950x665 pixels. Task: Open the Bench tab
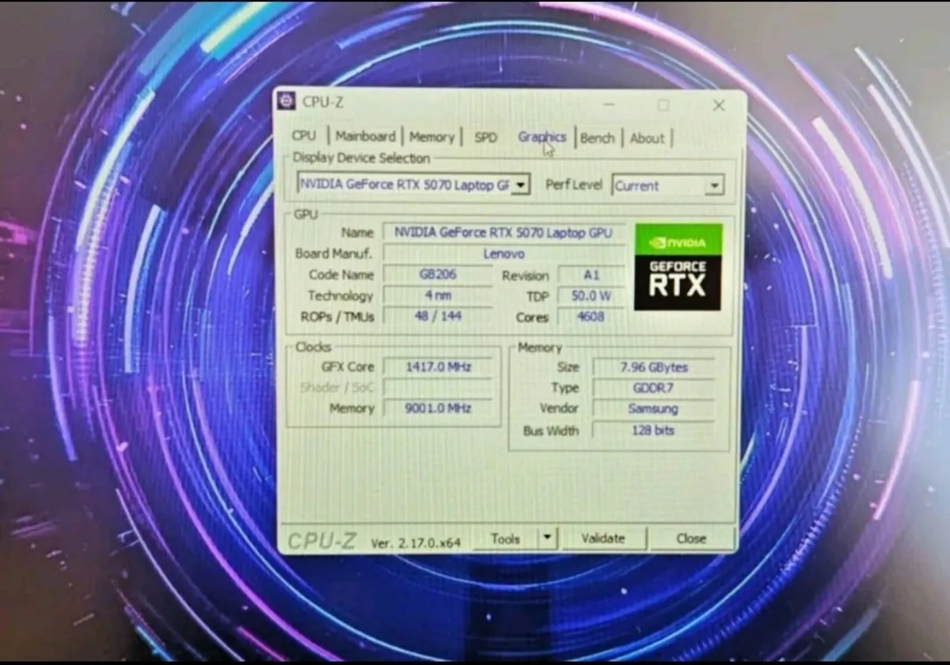[597, 138]
